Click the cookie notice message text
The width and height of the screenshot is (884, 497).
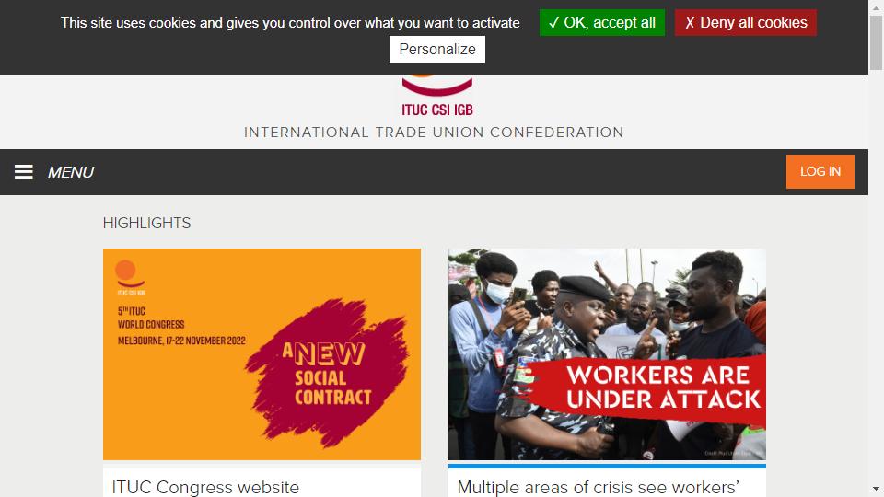(x=290, y=23)
